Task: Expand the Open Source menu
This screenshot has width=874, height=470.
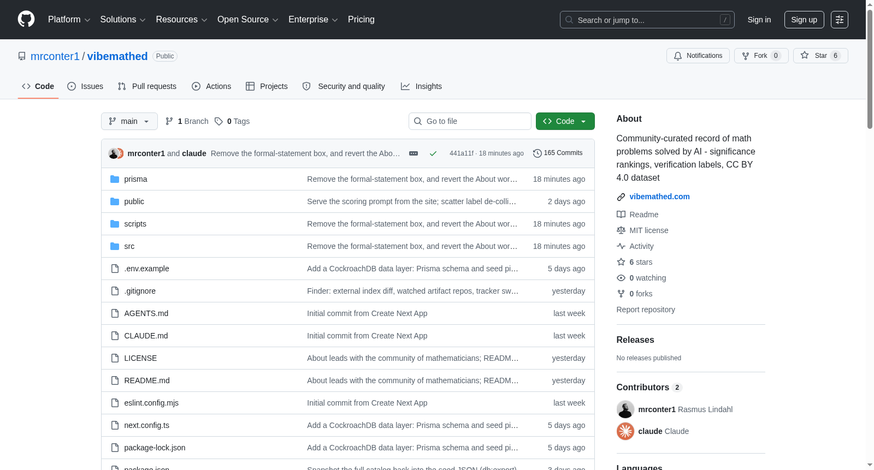Action: click(248, 20)
